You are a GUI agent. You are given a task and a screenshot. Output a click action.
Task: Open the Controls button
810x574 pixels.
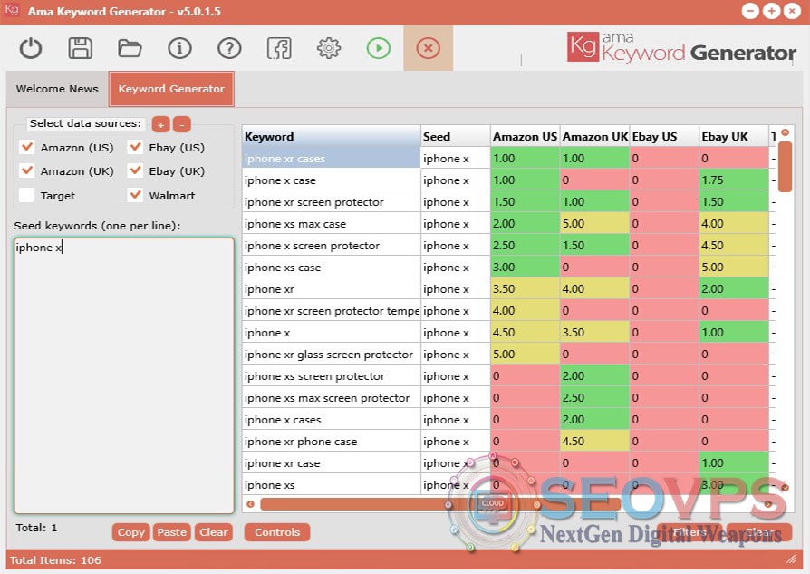[x=277, y=532]
